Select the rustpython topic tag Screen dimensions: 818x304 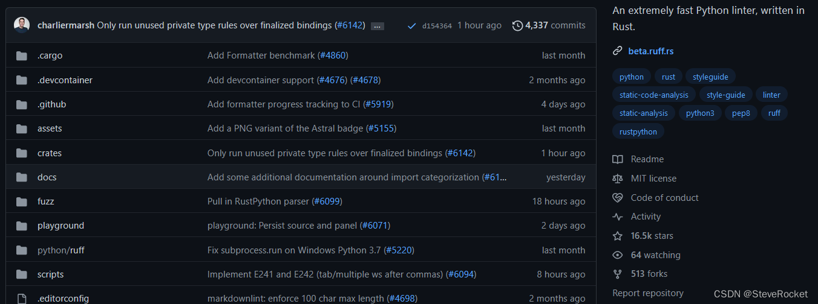(x=638, y=131)
